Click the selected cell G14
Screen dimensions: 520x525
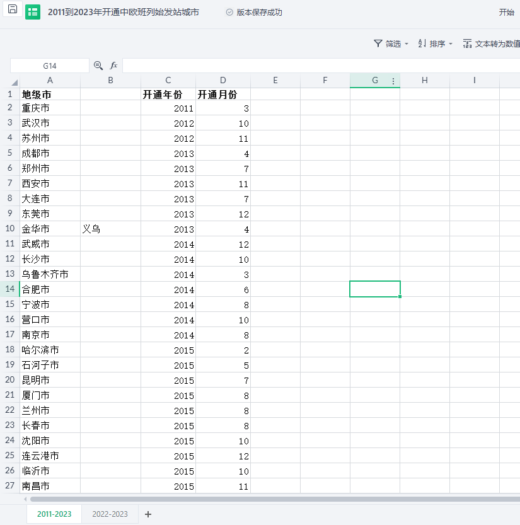(374, 289)
